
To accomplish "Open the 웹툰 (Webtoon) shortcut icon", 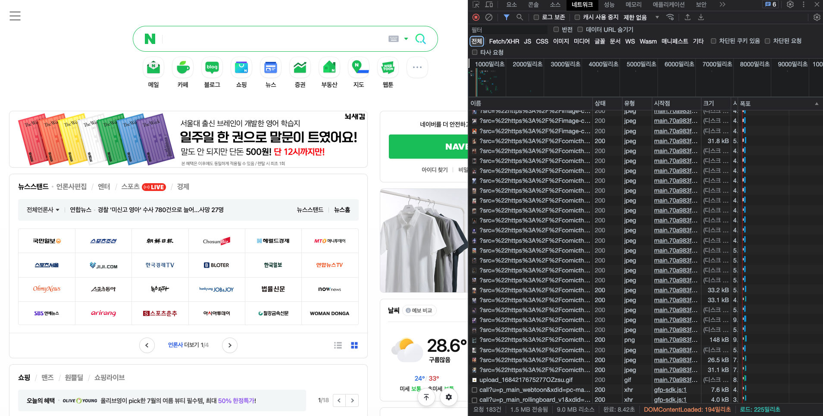I will [388, 67].
